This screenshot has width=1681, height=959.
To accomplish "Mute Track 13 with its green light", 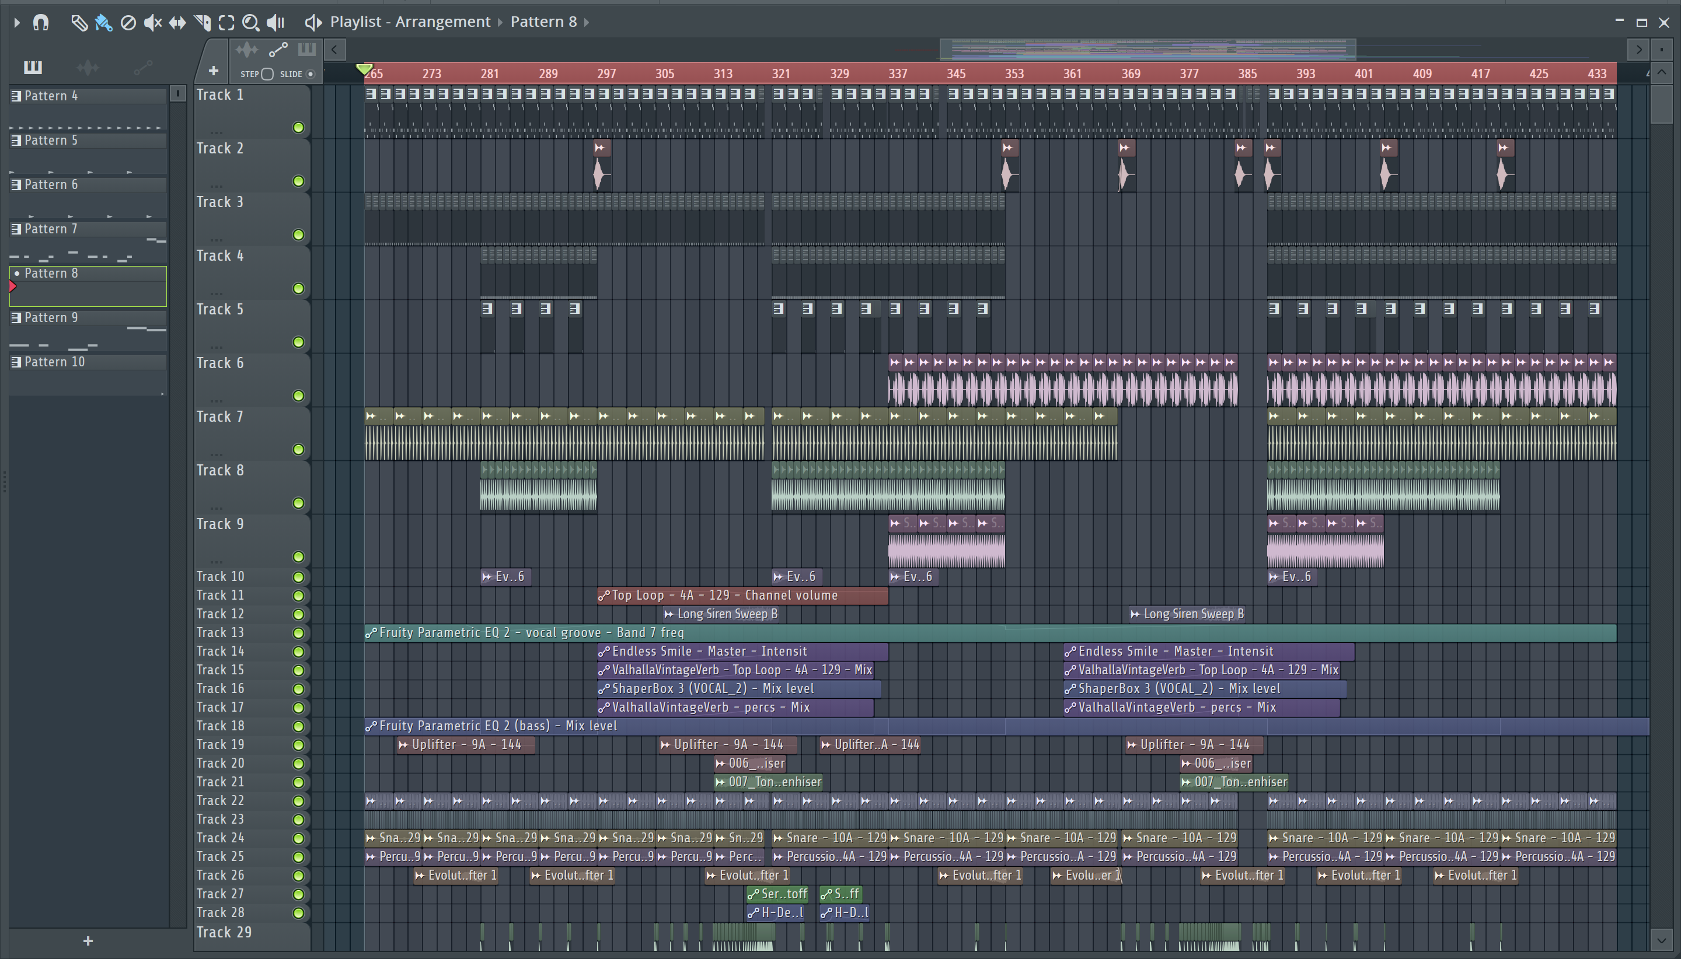I will 298,633.
